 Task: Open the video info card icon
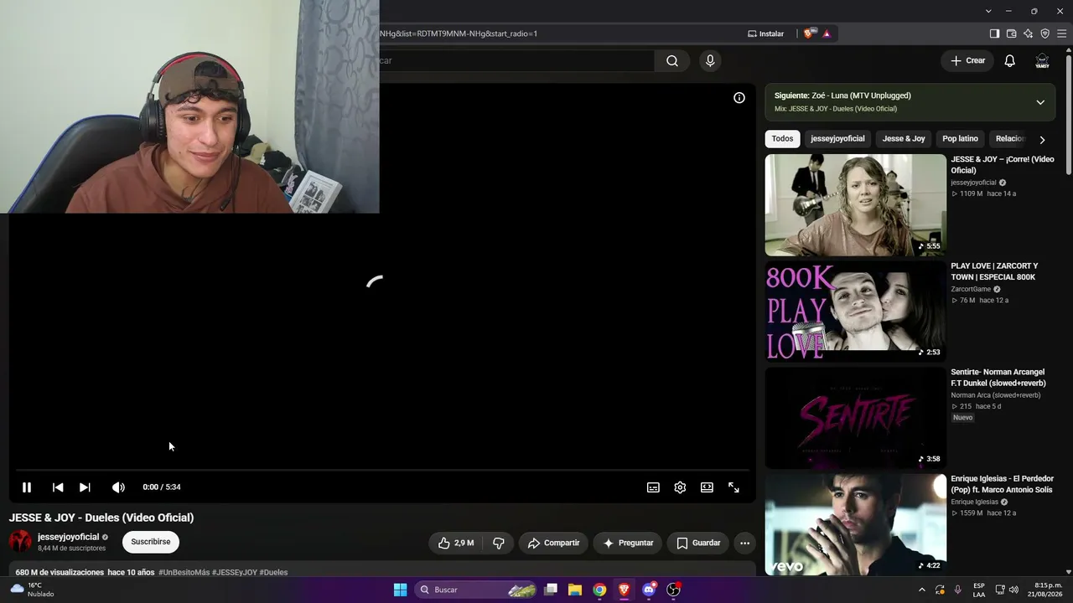pos(739,98)
